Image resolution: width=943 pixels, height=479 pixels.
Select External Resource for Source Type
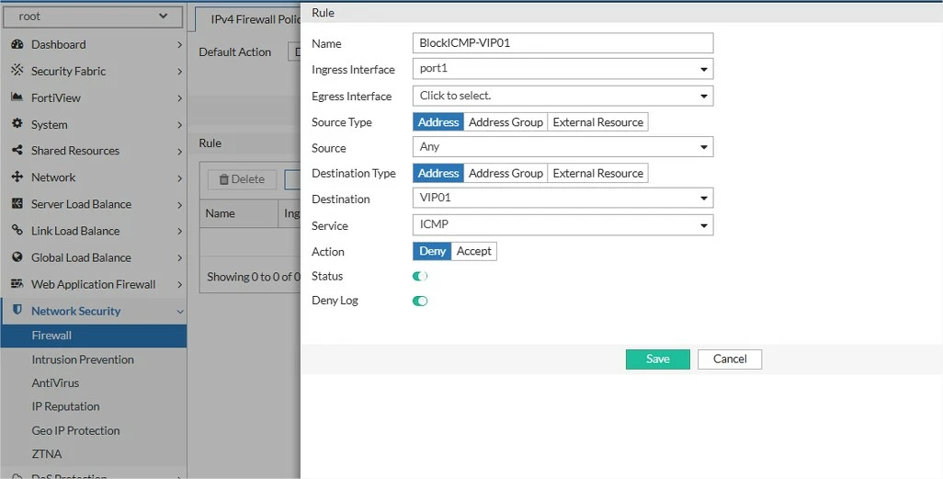(x=597, y=122)
